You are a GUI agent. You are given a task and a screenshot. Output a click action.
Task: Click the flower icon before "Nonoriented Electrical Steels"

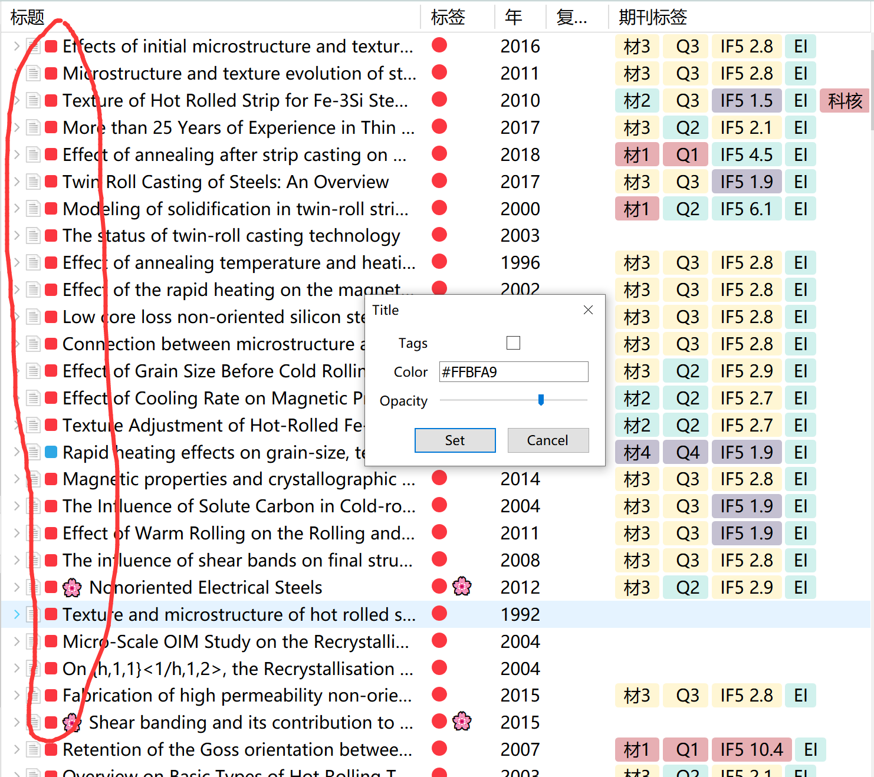(72, 587)
